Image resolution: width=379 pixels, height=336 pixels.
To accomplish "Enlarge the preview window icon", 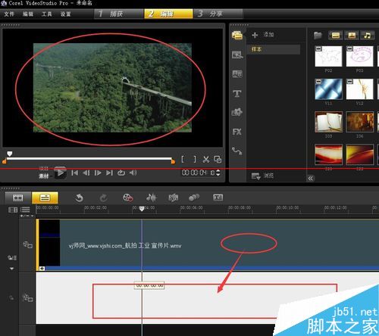I will coord(218,160).
